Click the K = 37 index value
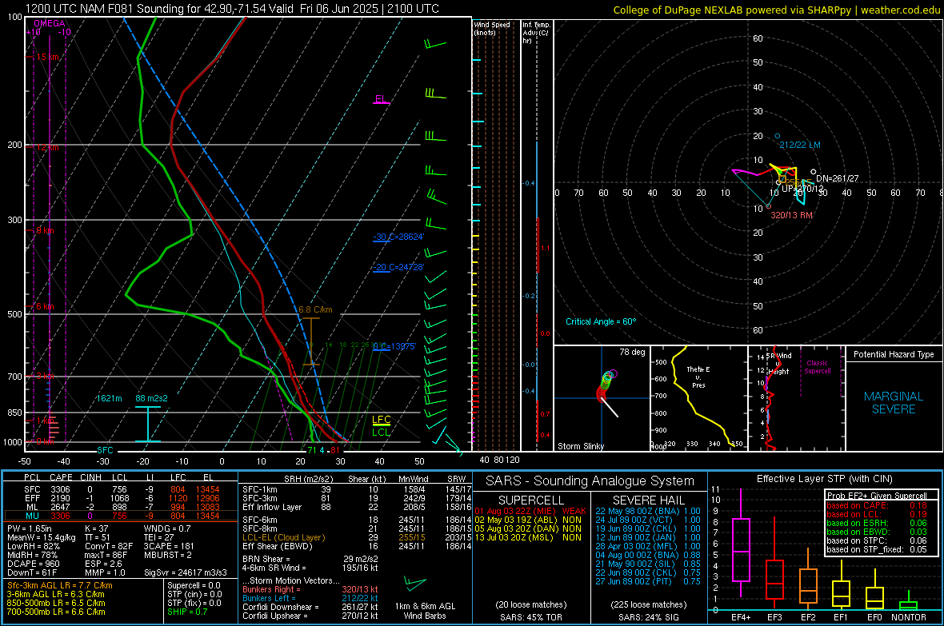Viewport: 944px width, 626px height. (x=96, y=528)
